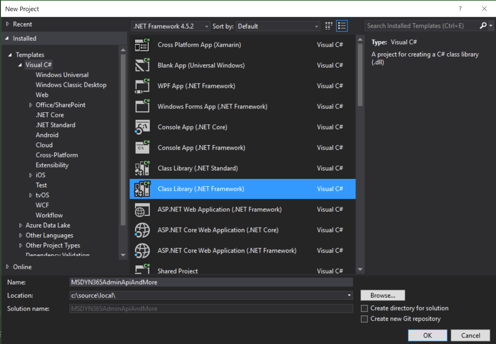The height and width of the screenshot is (344, 496).
Task: Expand the Recent section
Action: click(8, 24)
